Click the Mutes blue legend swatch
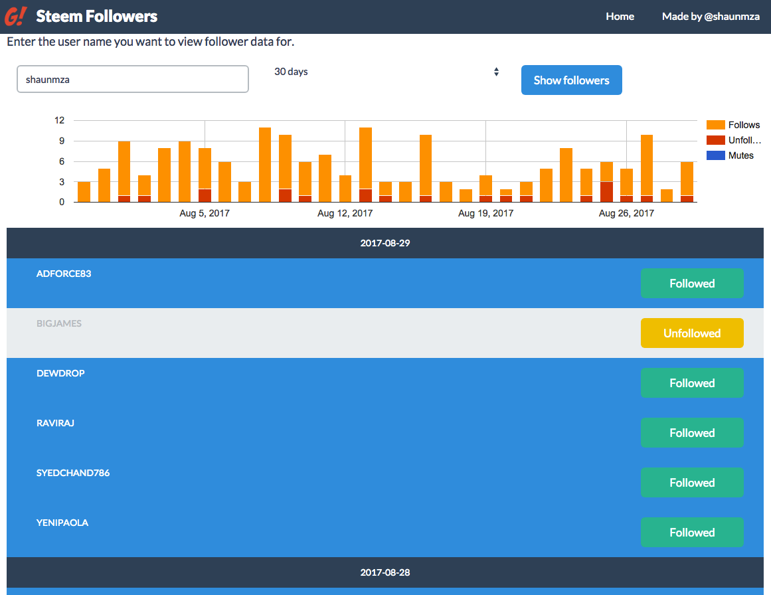771x595 pixels. 715,155
